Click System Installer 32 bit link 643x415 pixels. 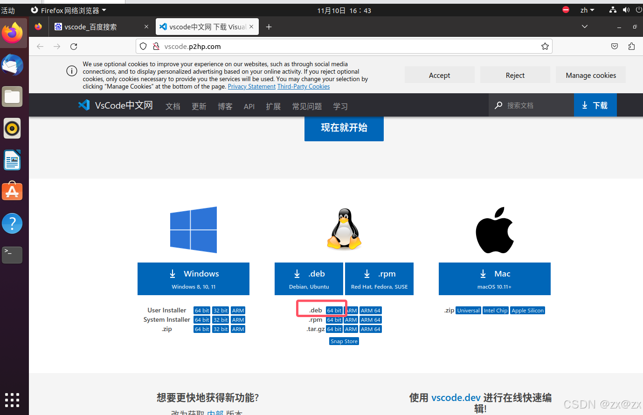(221, 320)
